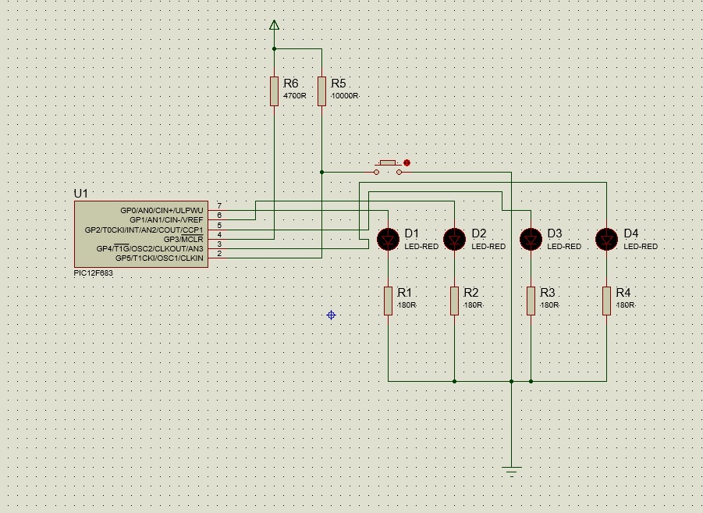The width and height of the screenshot is (703, 513).
Task: Click the power terminal arrow
Action: [x=274, y=25]
